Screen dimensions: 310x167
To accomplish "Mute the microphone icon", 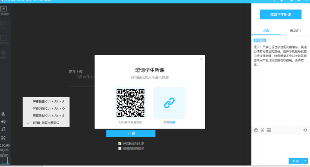I will [x=3, y=115].
